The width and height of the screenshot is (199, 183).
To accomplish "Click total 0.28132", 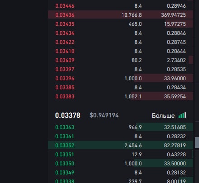I will pyautogui.click(x=176, y=173).
